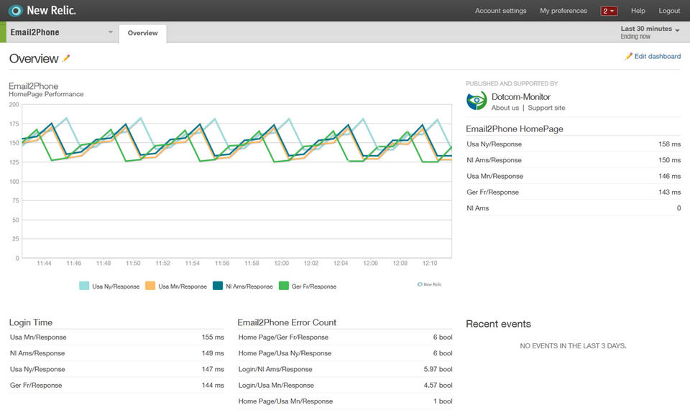Open the Email2Phone application dropdown

click(x=110, y=32)
